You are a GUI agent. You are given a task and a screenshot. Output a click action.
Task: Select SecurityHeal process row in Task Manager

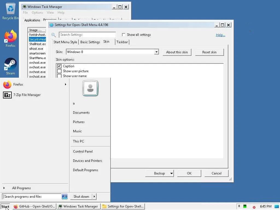(x=37, y=39)
